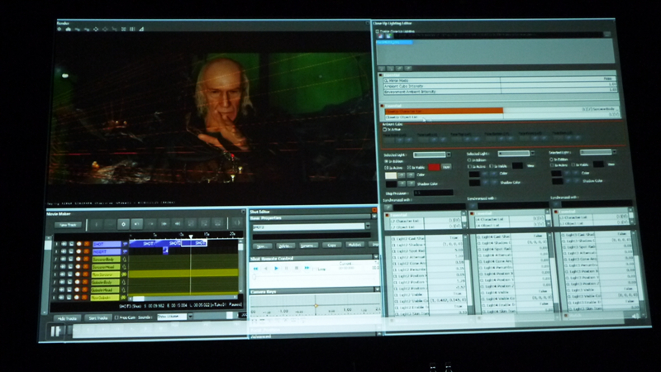
Task: Select the In Edition radio for the third light
Action: click(x=551, y=160)
